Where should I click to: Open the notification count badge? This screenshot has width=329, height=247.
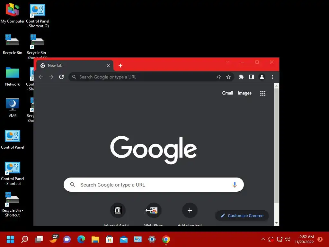320,239
